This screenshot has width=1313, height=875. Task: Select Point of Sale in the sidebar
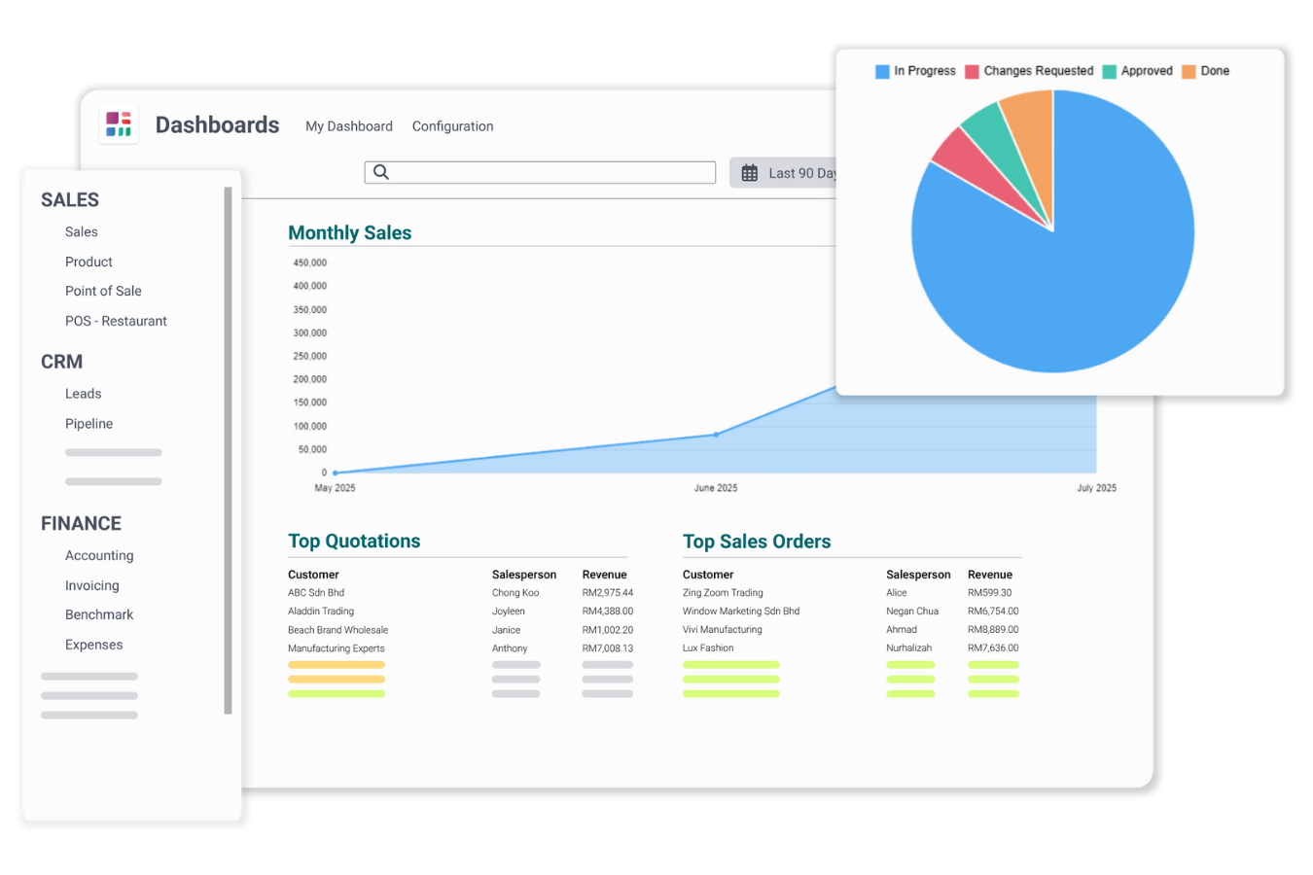103,291
